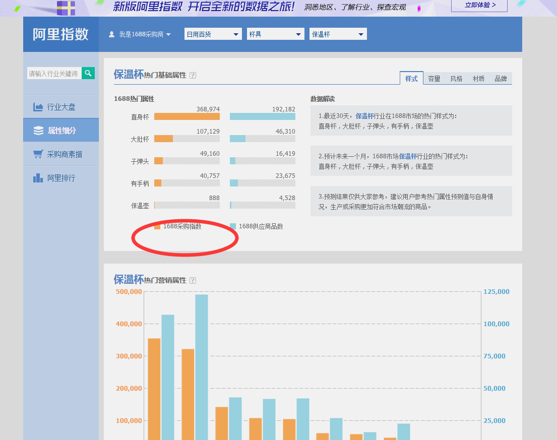Open the 杯具 subcategory dropdown

pyautogui.click(x=276, y=34)
